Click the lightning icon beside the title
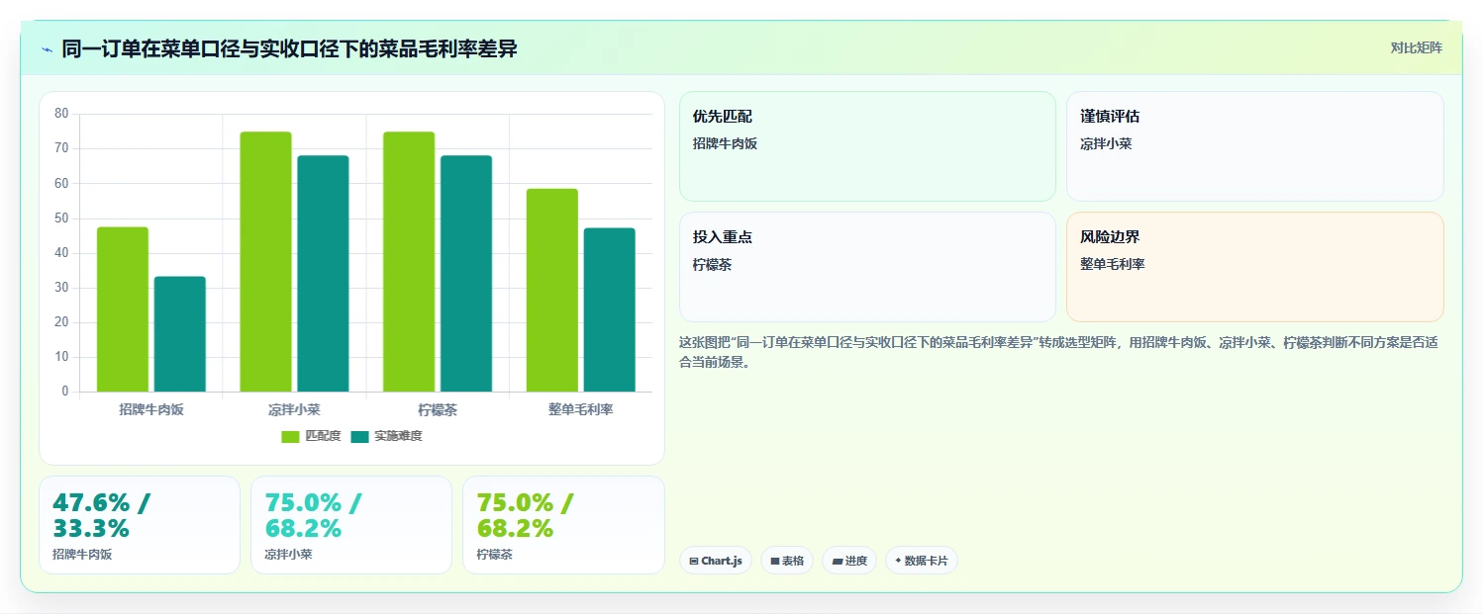 pos(47,49)
